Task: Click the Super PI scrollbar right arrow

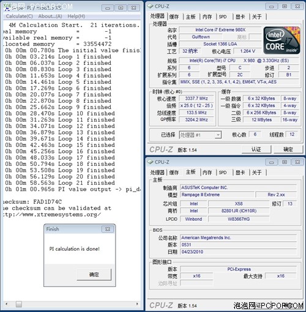Action: tap(137, 304)
